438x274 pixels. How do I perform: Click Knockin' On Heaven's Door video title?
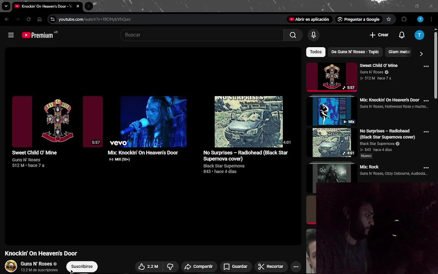(x=41, y=253)
